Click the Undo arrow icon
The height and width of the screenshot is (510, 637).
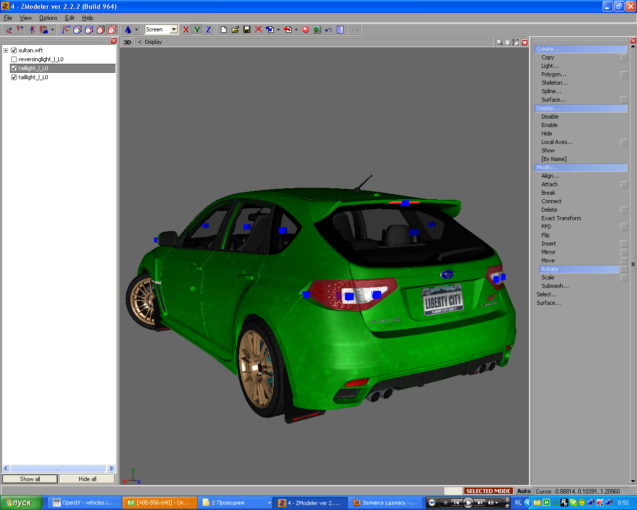pyautogui.click(x=328, y=30)
